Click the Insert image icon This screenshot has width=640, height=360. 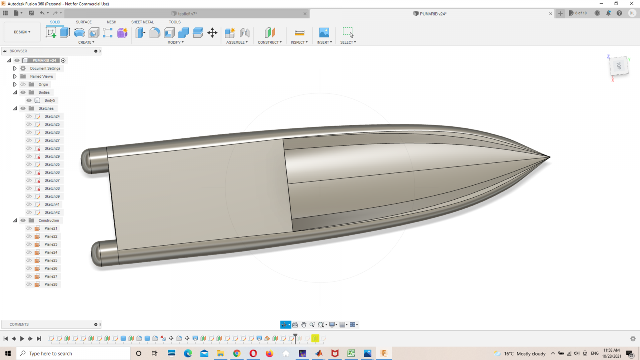[324, 33]
